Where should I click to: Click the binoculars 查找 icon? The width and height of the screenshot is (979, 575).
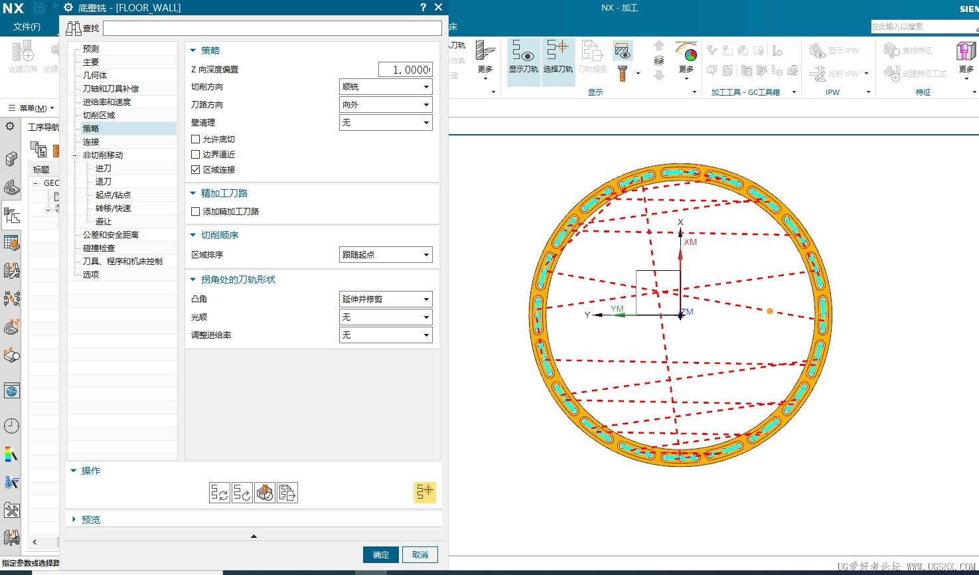point(73,29)
